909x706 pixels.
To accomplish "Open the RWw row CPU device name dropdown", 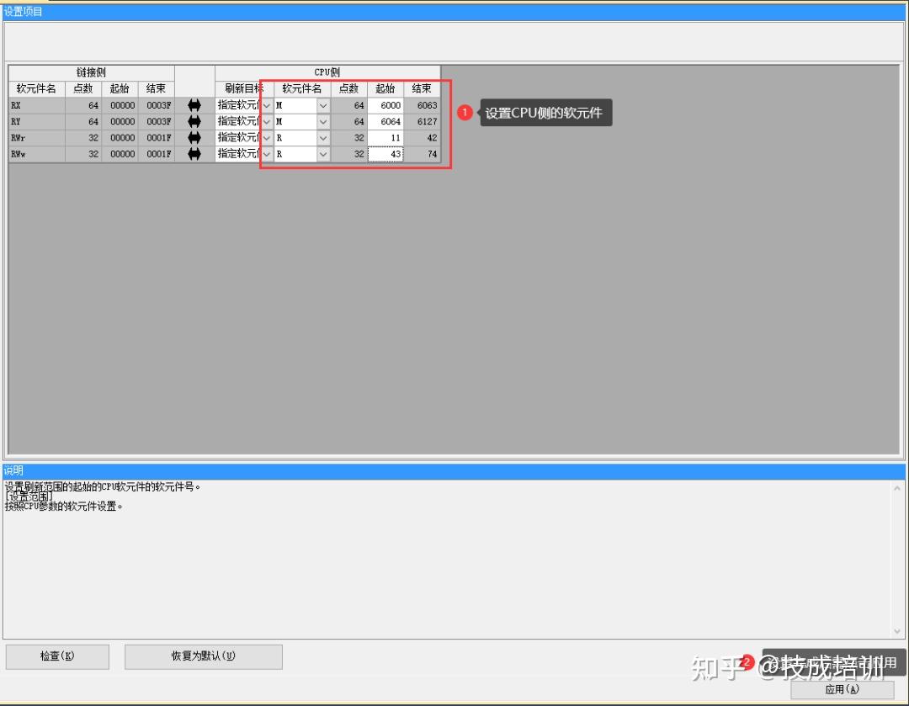I will 322,153.
